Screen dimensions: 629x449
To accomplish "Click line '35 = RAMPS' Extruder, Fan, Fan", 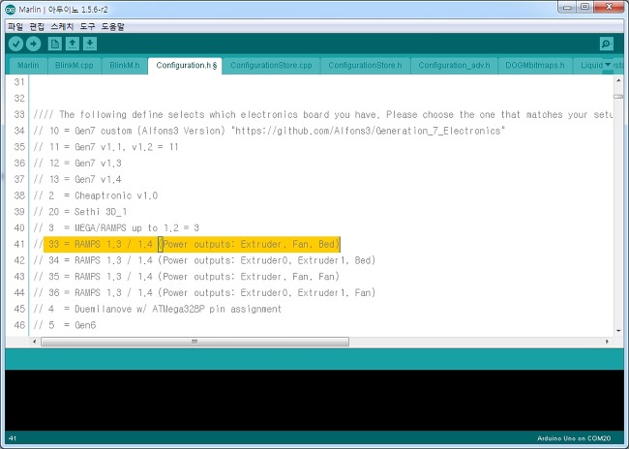I will pyautogui.click(x=187, y=277).
